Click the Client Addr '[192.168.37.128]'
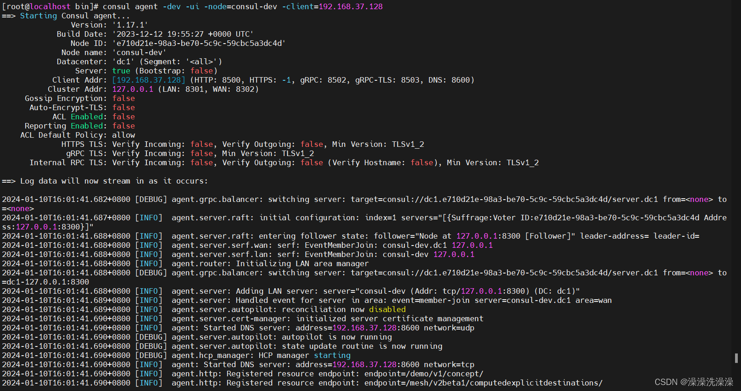The width and height of the screenshot is (741, 391). [x=149, y=80]
